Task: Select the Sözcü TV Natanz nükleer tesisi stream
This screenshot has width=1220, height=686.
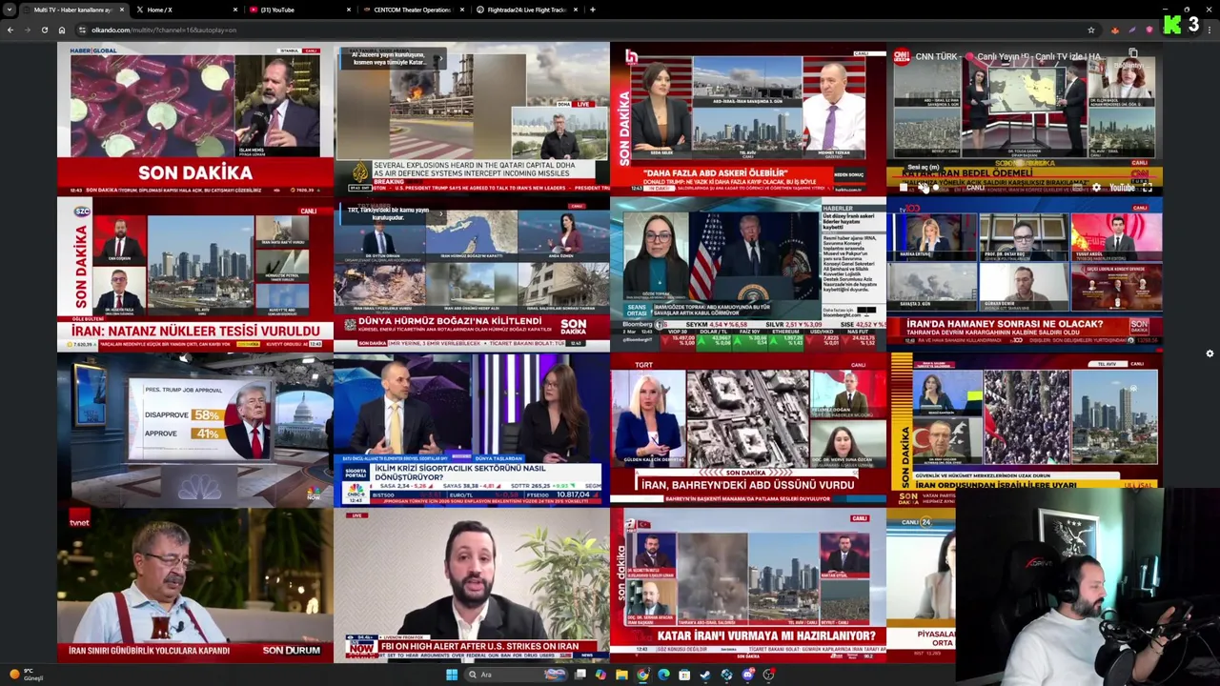Action: 195,275
